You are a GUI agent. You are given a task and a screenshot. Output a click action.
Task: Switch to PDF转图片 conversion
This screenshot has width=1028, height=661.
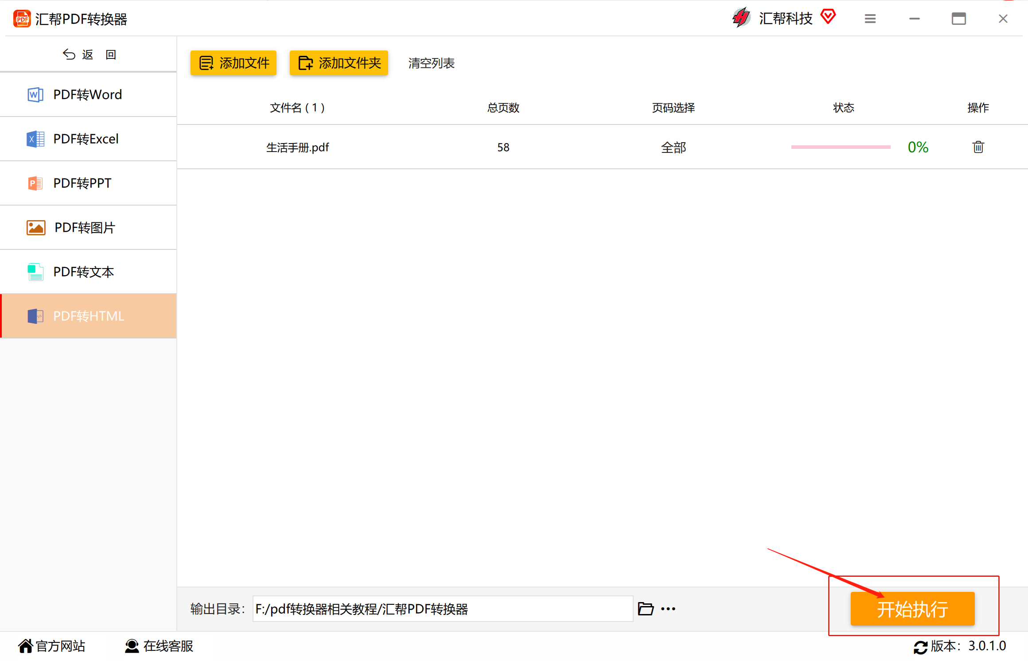tap(88, 227)
